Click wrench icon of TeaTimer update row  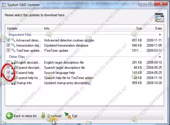[x=13, y=50]
